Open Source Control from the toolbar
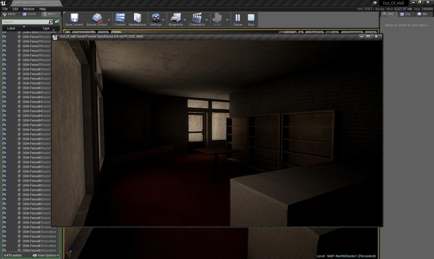This screenshot has height=259, width=434. click(97, 19)
